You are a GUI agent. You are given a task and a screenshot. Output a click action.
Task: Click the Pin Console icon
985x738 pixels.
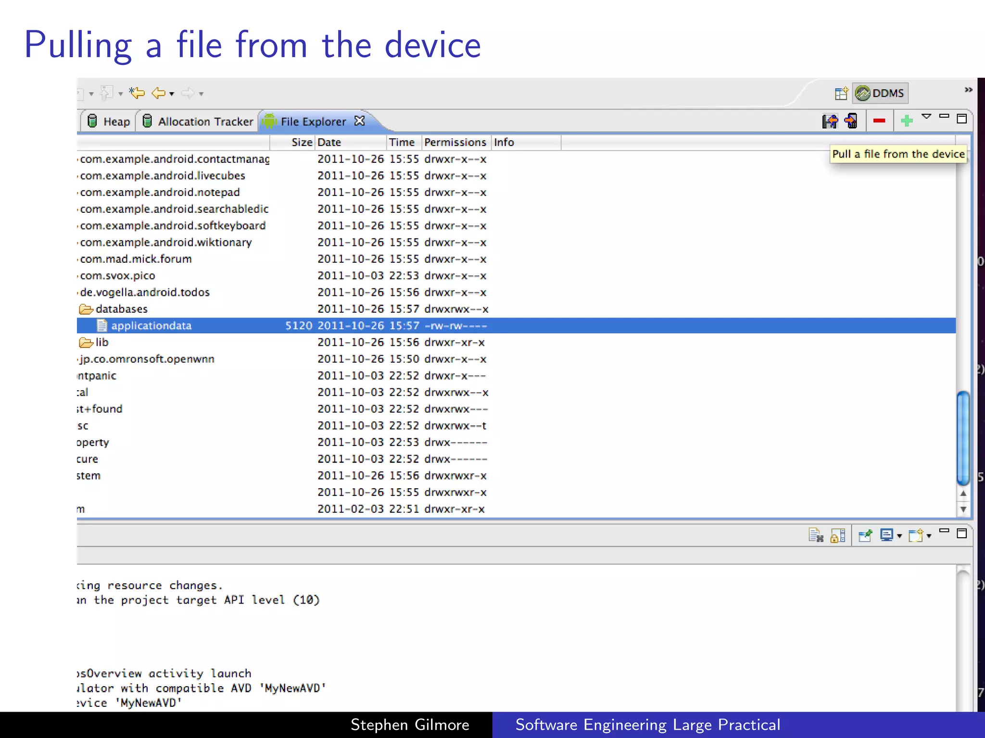865,535
